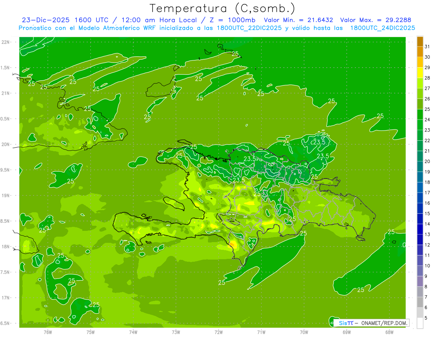437x337 pixels.
Task: Click legend value "12" on the color bar
Action: (x=428, y=245)
